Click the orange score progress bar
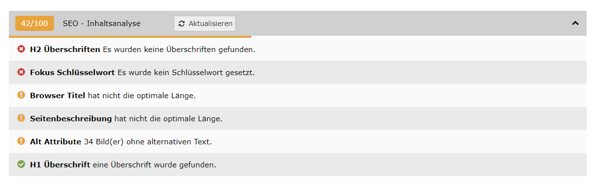 tap(130, 37)
